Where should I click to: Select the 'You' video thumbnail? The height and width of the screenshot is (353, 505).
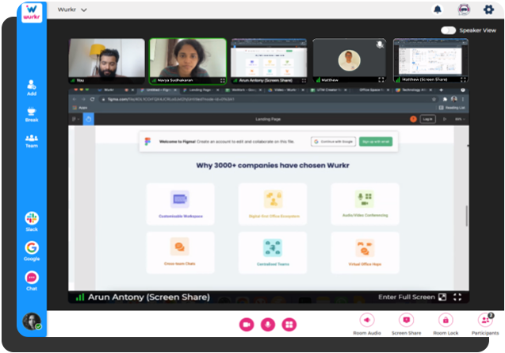106,60
